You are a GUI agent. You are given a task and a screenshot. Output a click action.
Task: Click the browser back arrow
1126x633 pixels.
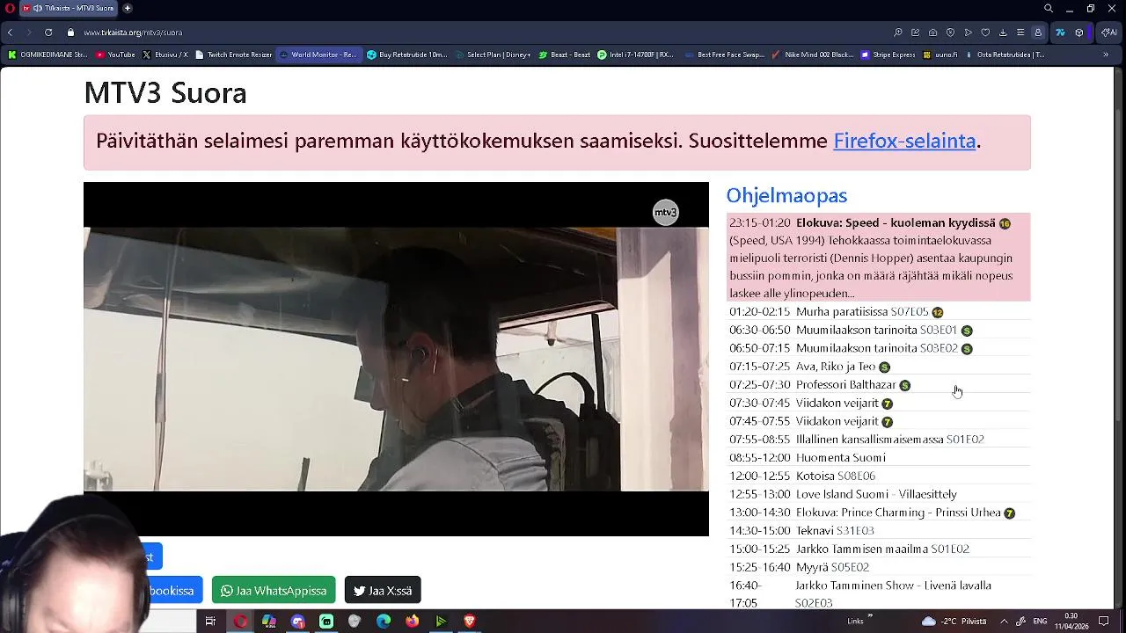(10, 33)
